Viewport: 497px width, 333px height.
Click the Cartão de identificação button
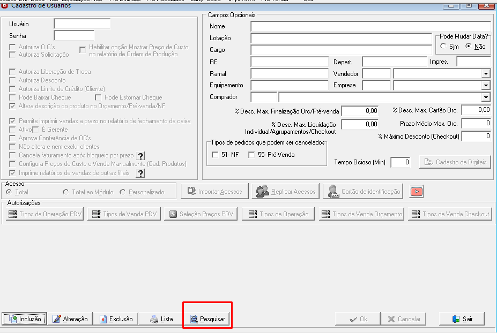point(363,192)
